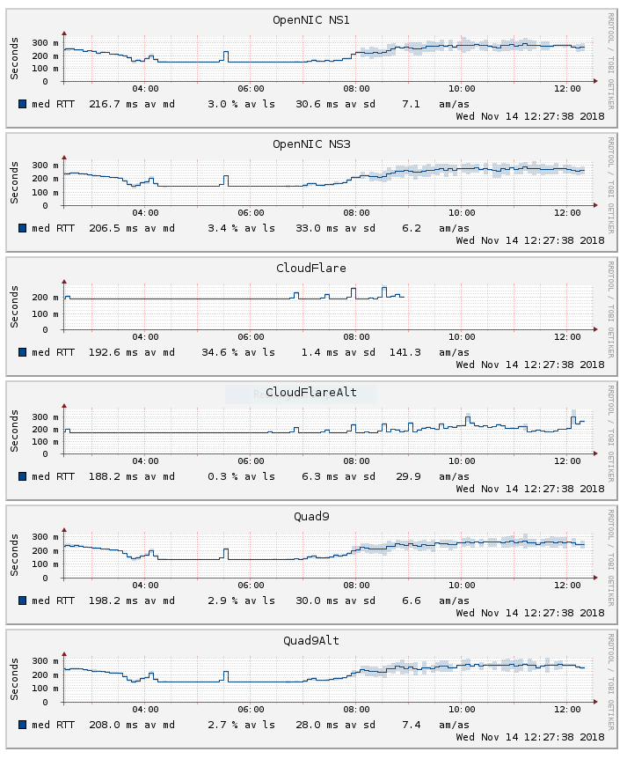This screenshot has height=759, width=627.
Task: Select the blue legend swatch in Quad9Alt graph
Action: pyautogui.click(x=22, y=725)
